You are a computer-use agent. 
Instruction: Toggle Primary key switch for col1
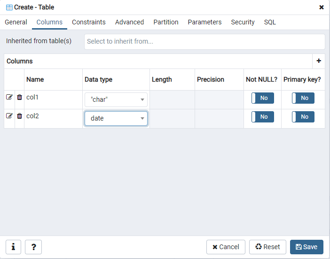tap(303, 98)
